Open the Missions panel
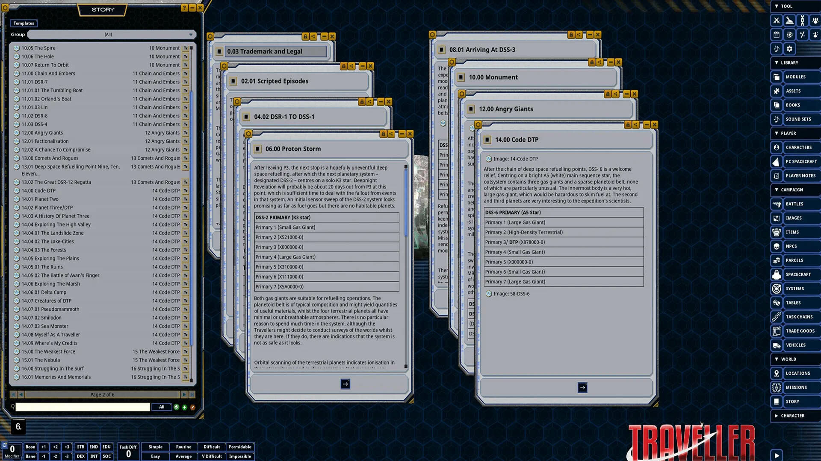 (796, 387)
